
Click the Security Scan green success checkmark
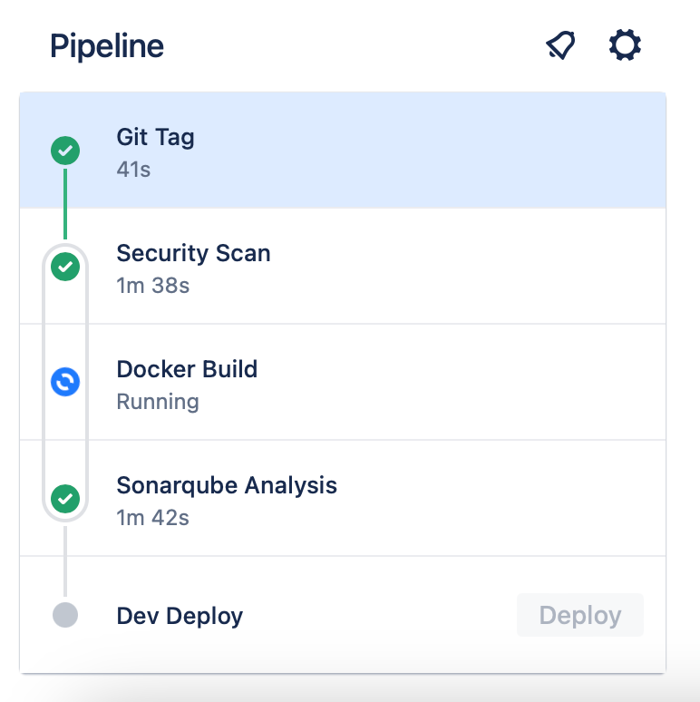coord(65,267)
